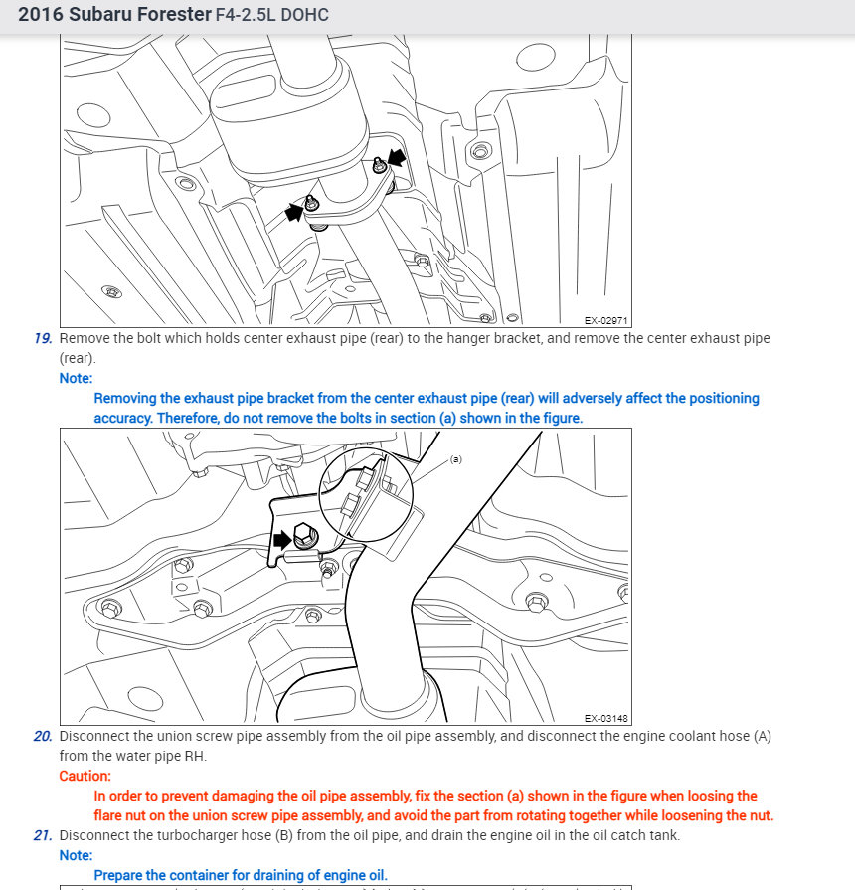
Task: Click the 'Note:' label under step 21
Action: tap(76, 855)
